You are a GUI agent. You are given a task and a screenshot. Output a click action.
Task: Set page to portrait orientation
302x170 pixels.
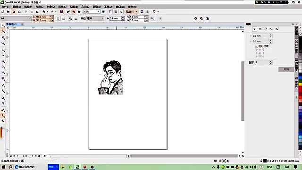58,18
